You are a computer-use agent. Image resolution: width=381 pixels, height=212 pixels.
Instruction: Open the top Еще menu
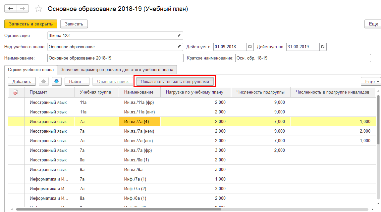(x=373, y=24)
